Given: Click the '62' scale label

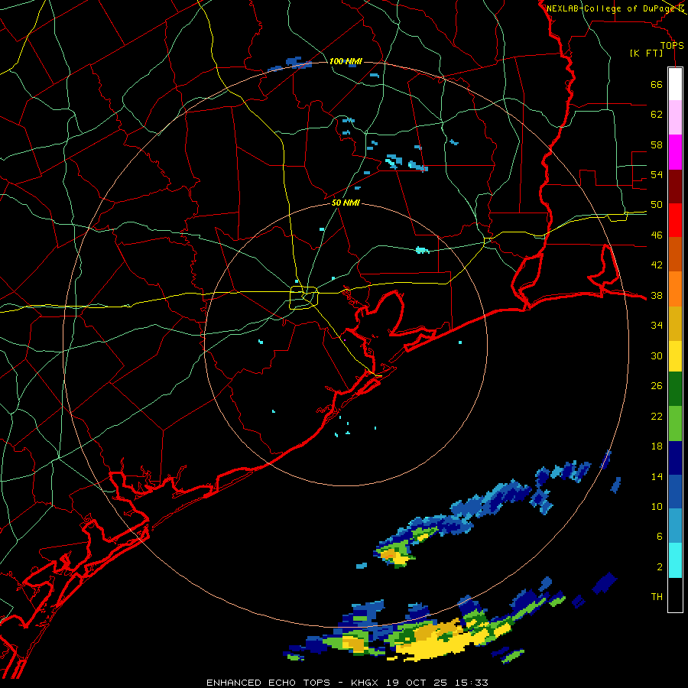Looking at the screenshot, I should (x=657, y=115).
